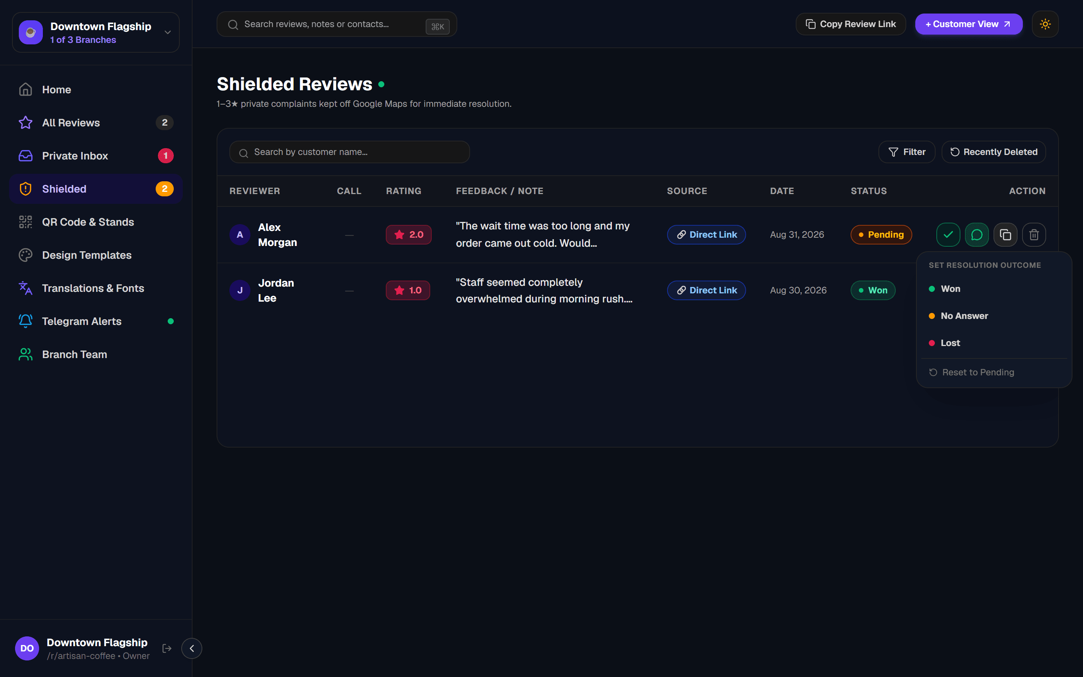This screenshot has width=1083, height=677.
Task: Open Private Inbox section
Action: (x=96, y=156)
